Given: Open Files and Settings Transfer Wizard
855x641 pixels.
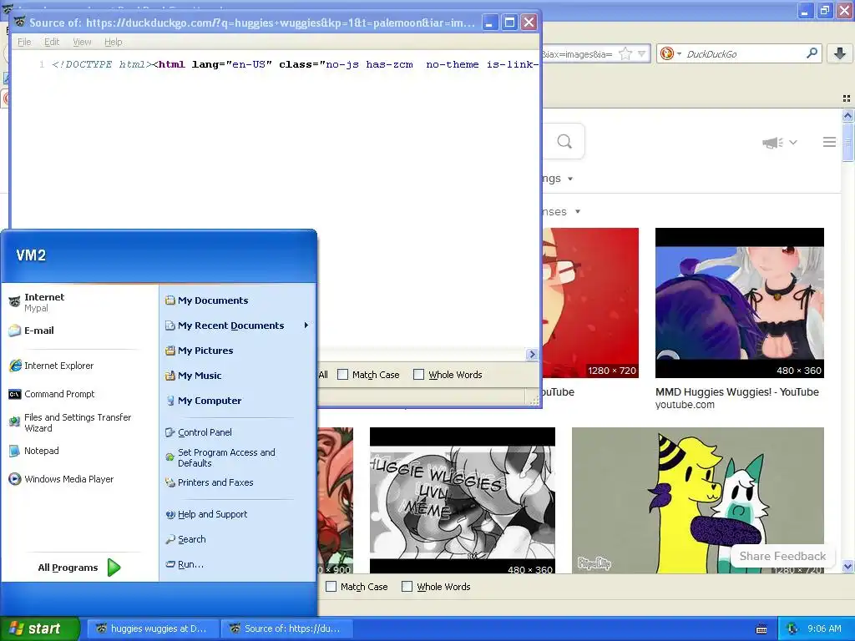Looking at the screenshot, I should point(70,422).
